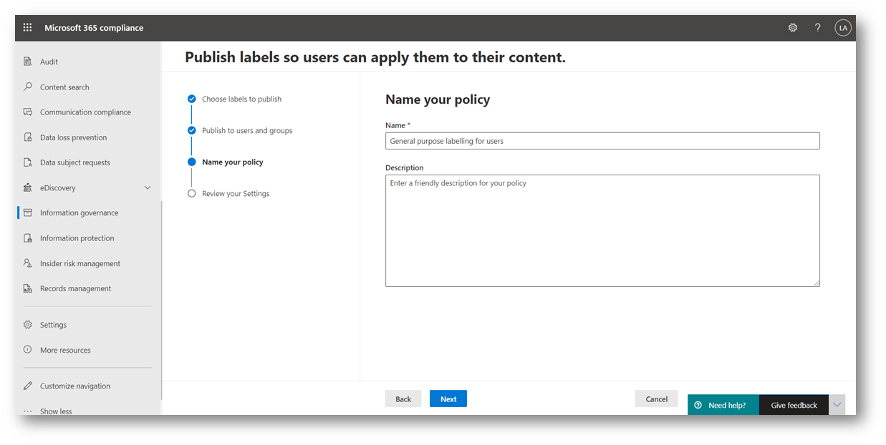The width and height of the screenshot is (886, 445).
Task: Click the Information governance icon
Action: pyautogui.click(x=28, y=212)
